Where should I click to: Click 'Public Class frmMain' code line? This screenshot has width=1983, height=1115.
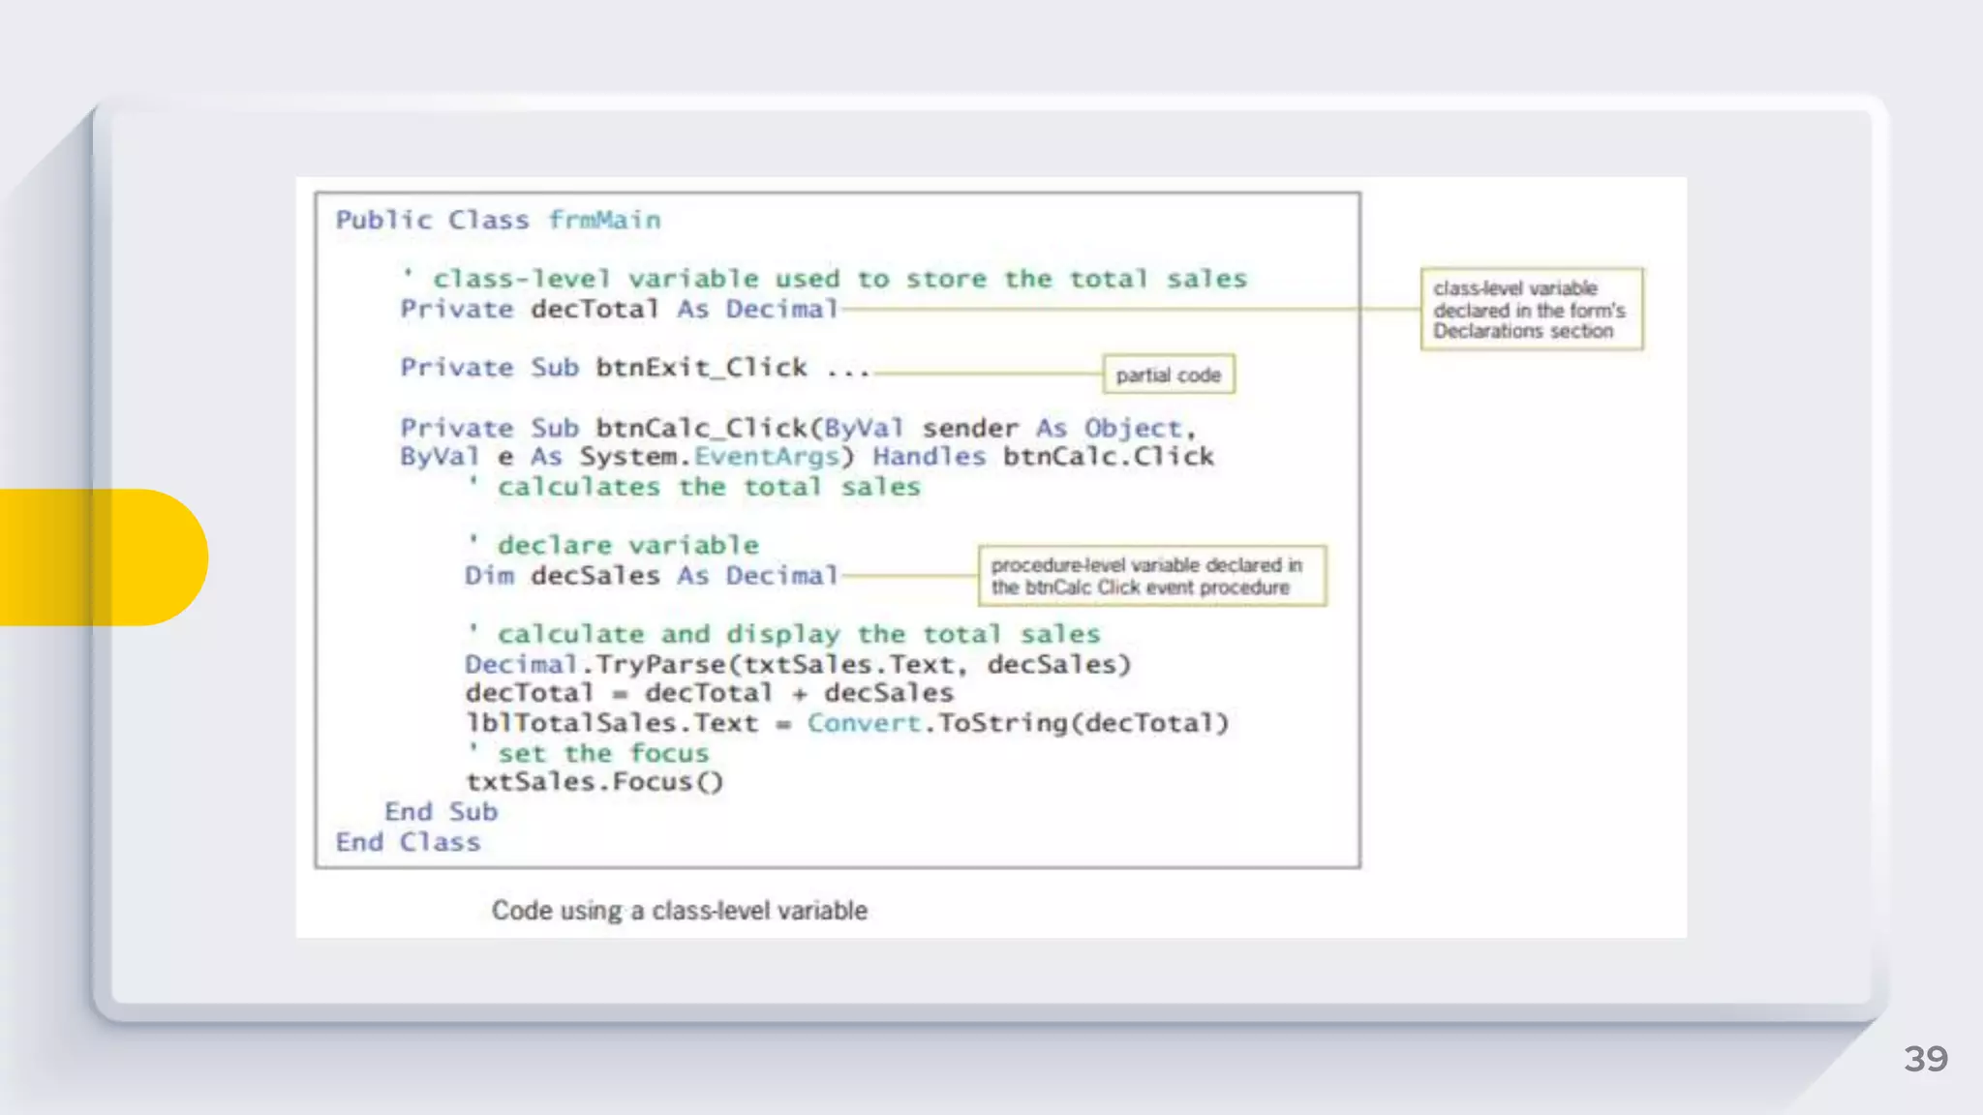(498, 221)
